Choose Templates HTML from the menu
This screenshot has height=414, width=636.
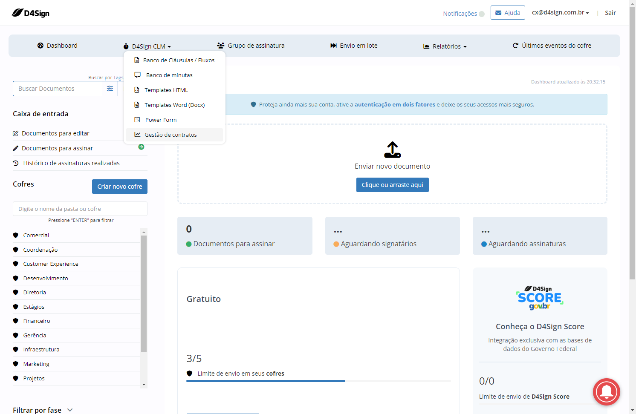tap(175, 90)
